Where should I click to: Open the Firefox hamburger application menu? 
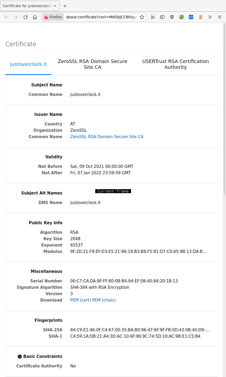tap(220, 17)
